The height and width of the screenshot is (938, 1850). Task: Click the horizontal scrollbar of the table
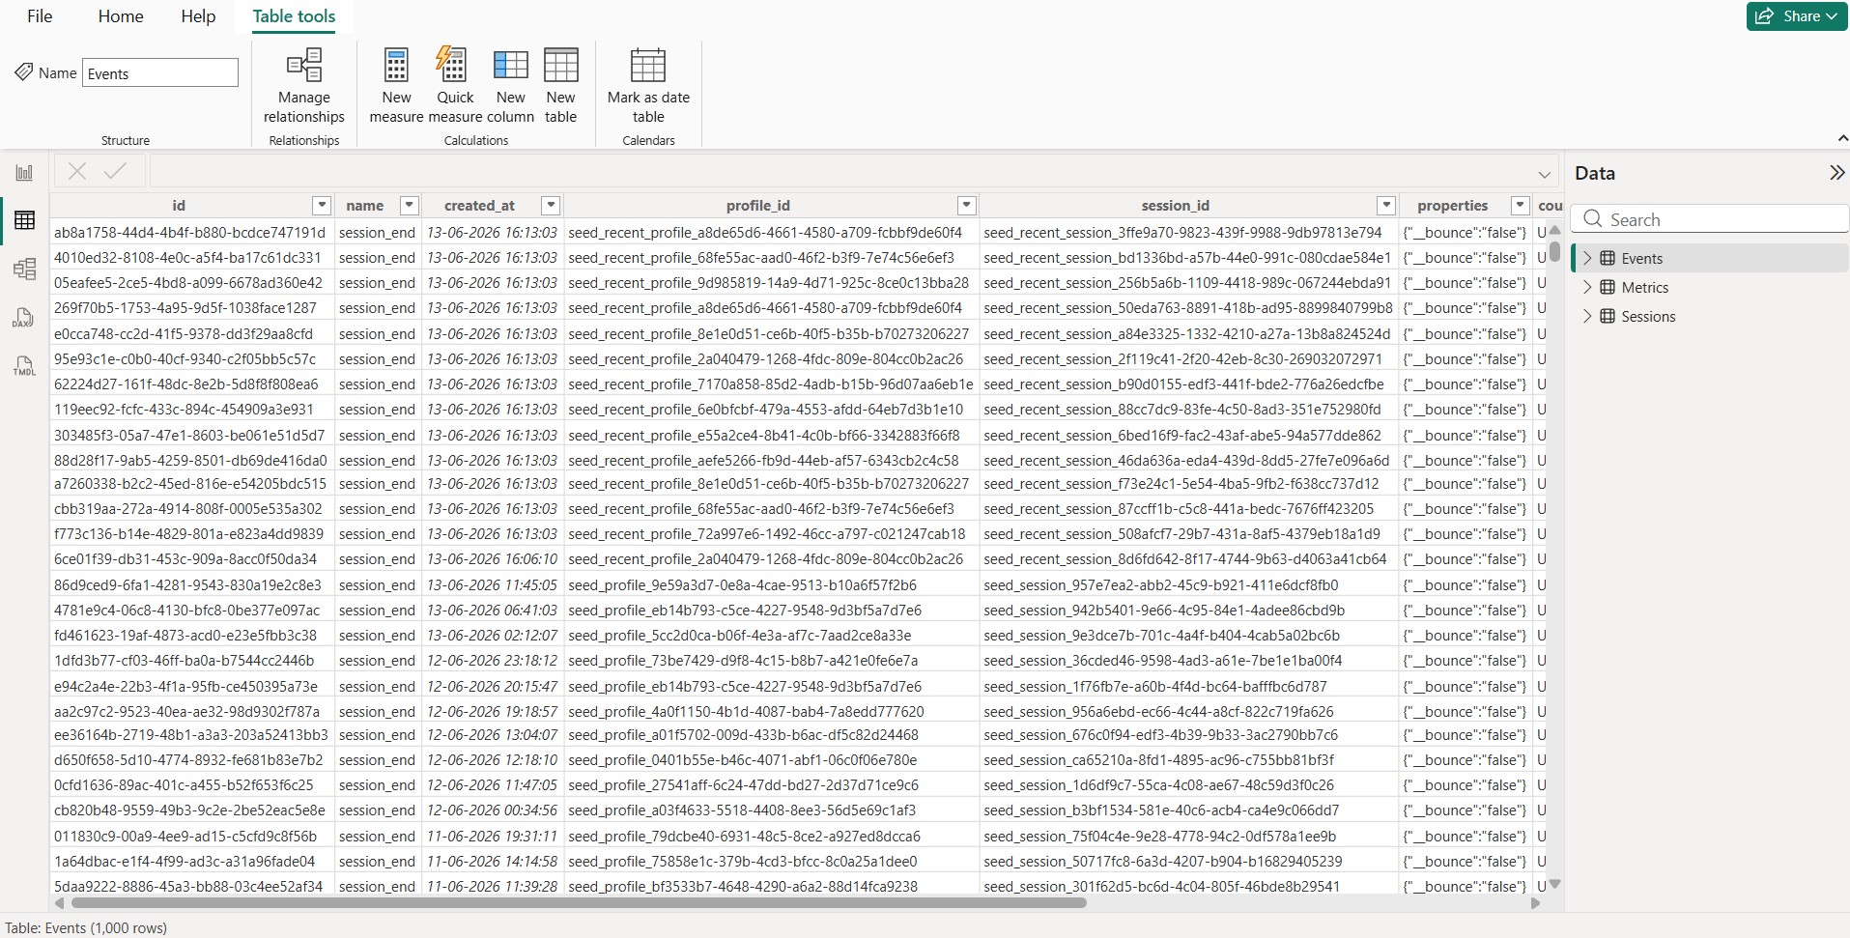(x=578, y=903)
